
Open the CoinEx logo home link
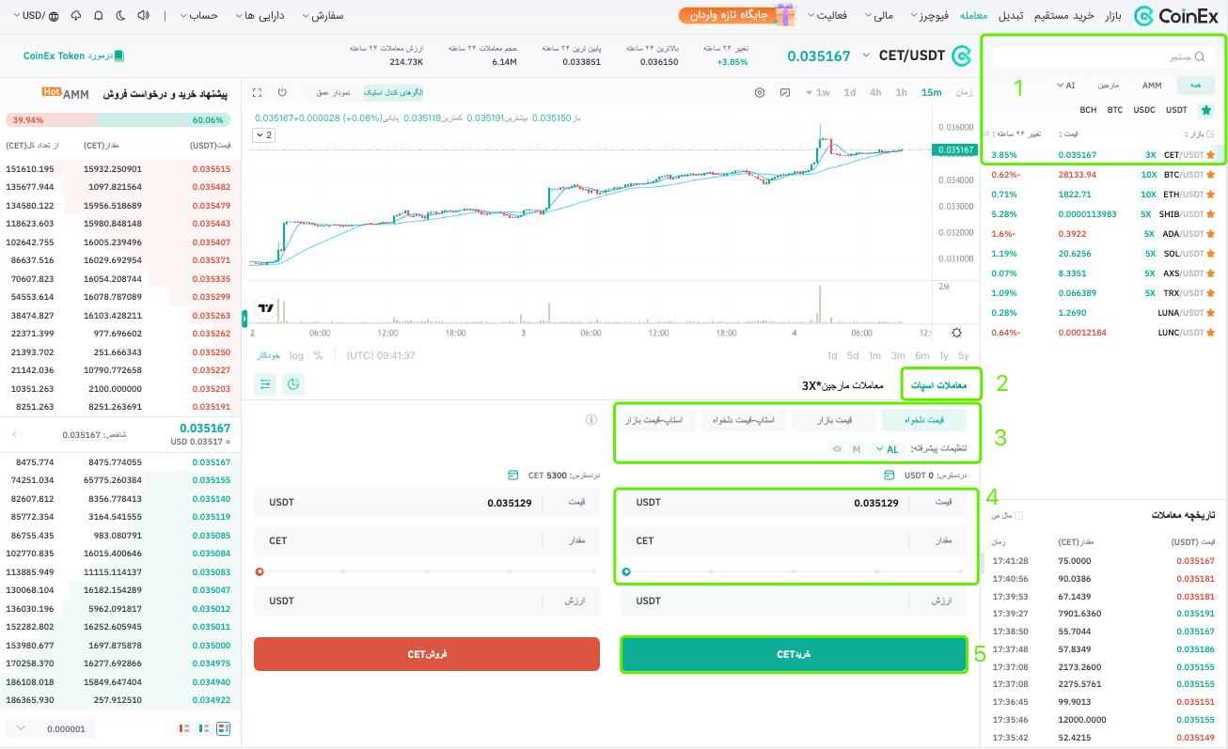(x=1175, y=15)
